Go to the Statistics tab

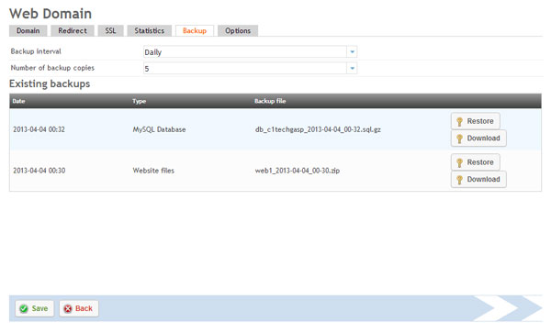[150, 31]
